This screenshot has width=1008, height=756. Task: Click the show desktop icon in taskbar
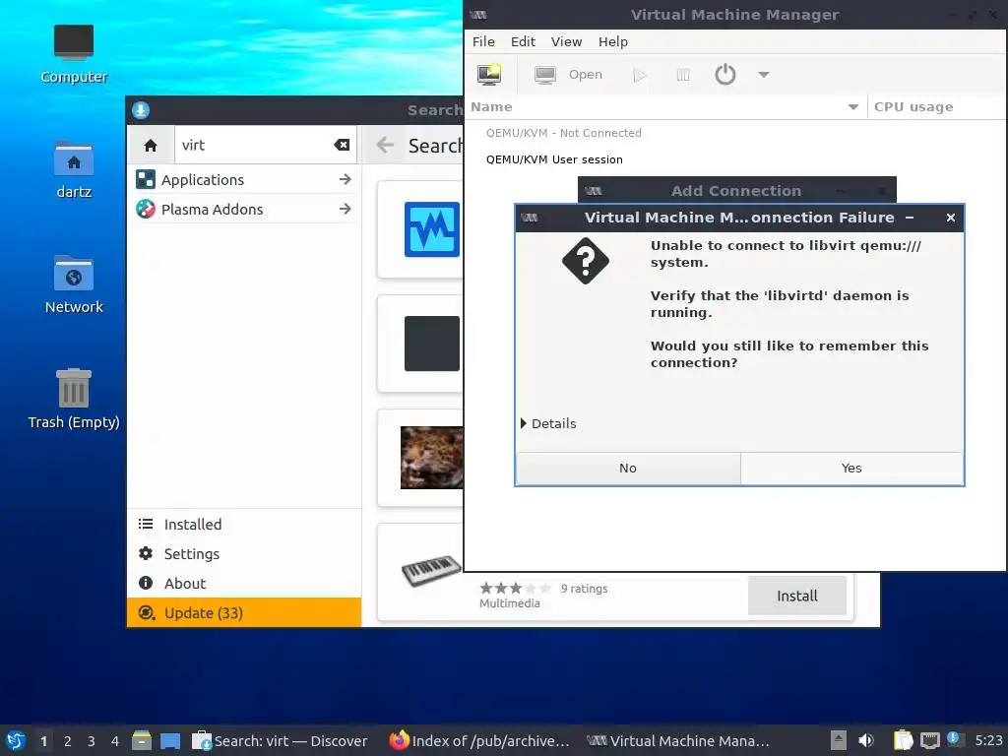coord(170,741)
